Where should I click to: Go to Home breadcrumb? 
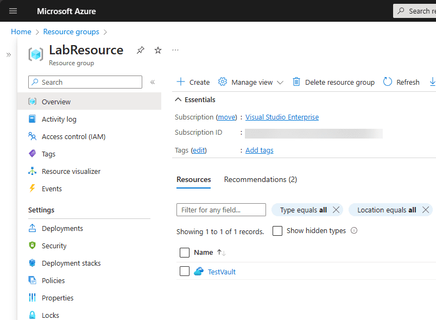[21, 32]
